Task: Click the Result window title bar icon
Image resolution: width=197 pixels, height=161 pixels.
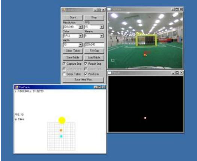Action: 110,73
